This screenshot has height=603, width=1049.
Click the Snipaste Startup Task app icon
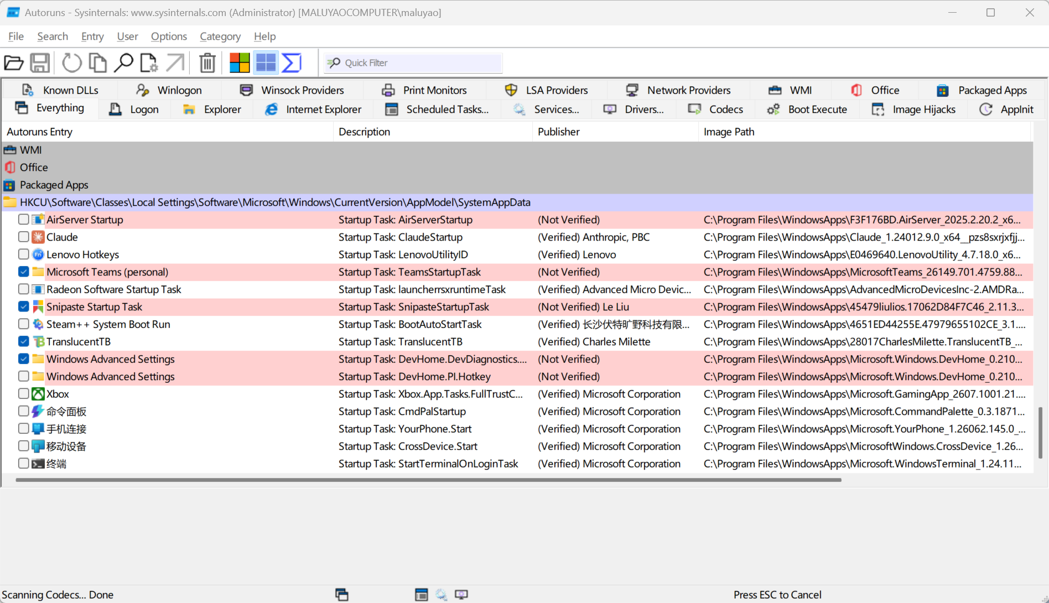coord(38,307)
